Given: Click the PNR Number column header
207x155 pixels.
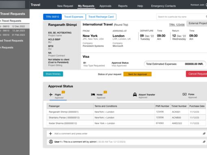Looking at the screenshot, I should point(163,106).
